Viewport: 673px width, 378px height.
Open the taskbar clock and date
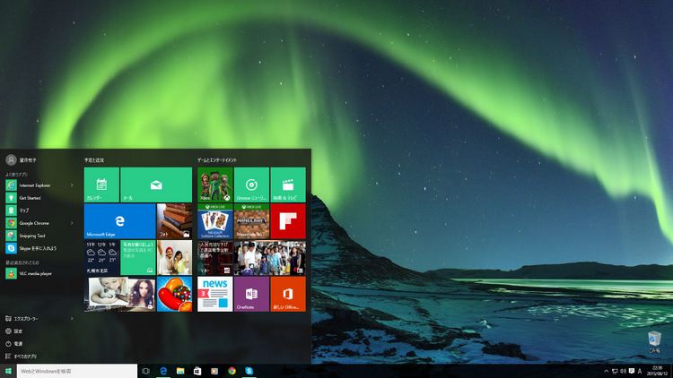657,371
